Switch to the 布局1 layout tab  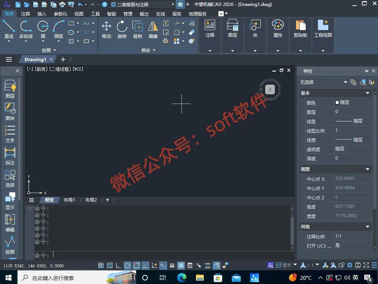coord(69,200)
